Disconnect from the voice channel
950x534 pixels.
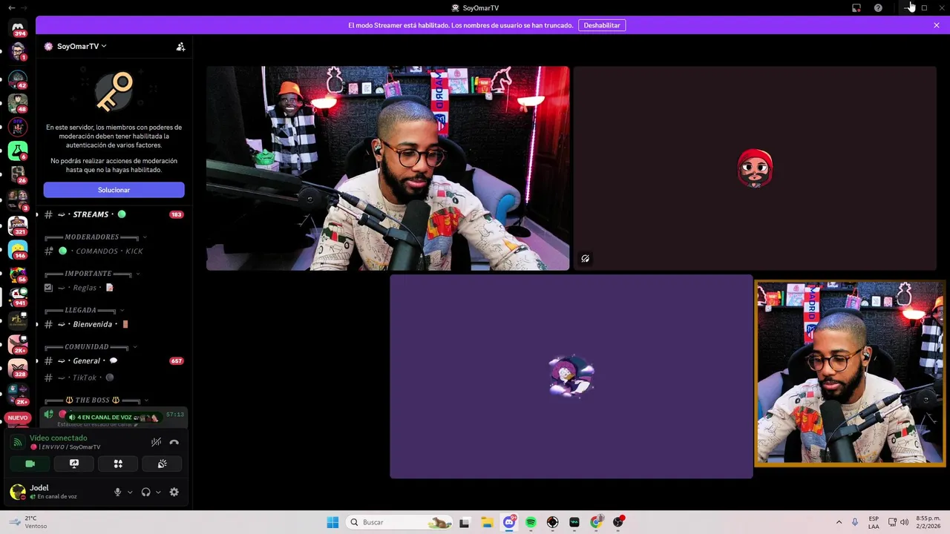(x=174, y=442)
